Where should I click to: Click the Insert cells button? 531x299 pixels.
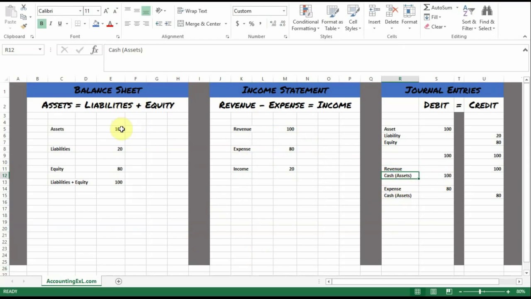tap(374, 18)
